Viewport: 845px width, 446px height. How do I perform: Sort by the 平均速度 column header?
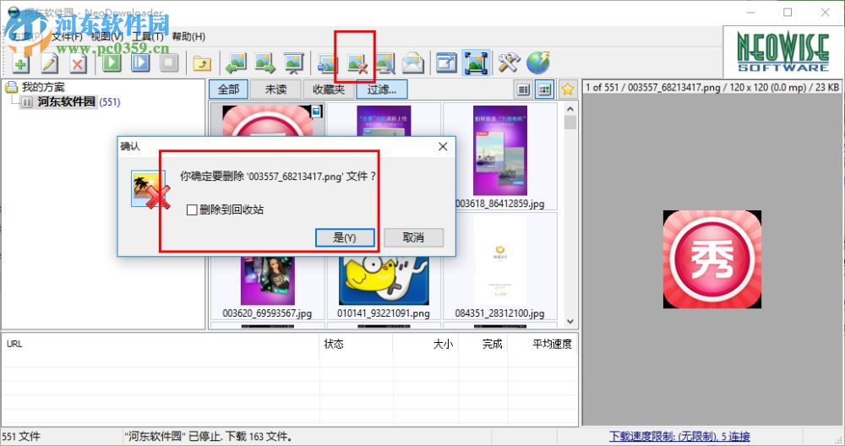542,344
